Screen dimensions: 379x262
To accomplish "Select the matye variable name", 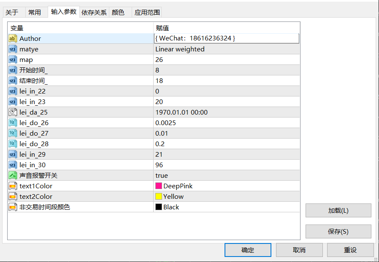I will point(29,49).
